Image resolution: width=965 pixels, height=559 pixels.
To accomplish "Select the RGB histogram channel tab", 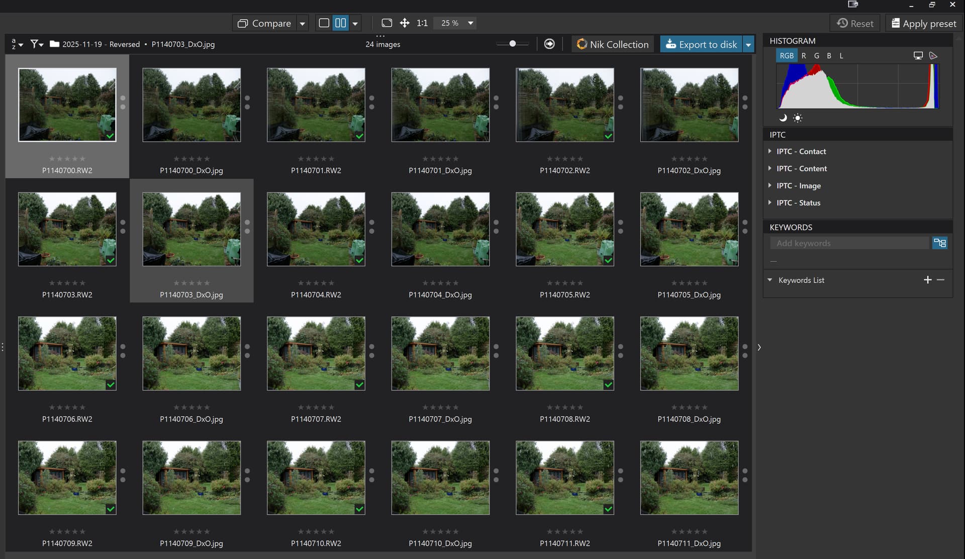I will coord(787,56).
